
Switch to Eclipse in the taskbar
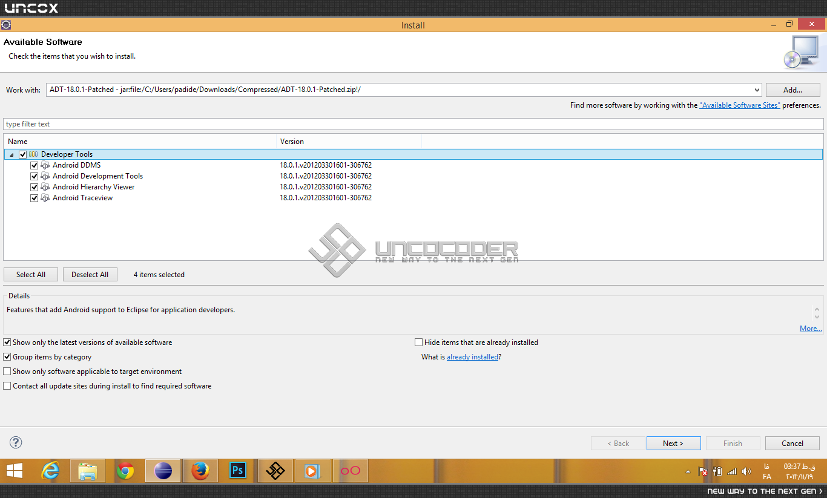click(163, 471)
